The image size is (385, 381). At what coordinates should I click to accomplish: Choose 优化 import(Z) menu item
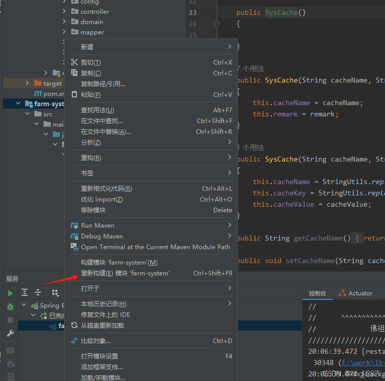(151, 199)
